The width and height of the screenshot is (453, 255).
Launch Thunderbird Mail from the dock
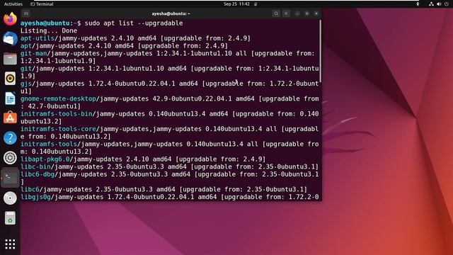pyautogui.click(x=10, y=39)
